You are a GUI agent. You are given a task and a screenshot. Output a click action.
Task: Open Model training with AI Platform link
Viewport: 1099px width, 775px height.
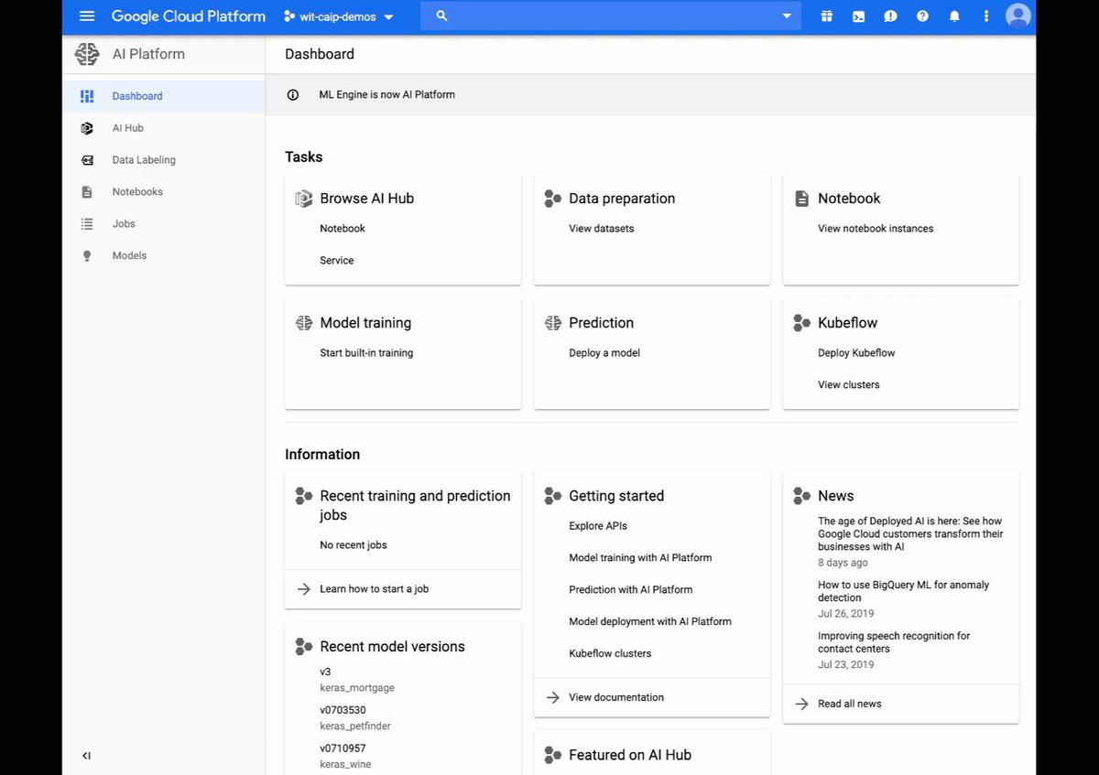pos(640,558)
